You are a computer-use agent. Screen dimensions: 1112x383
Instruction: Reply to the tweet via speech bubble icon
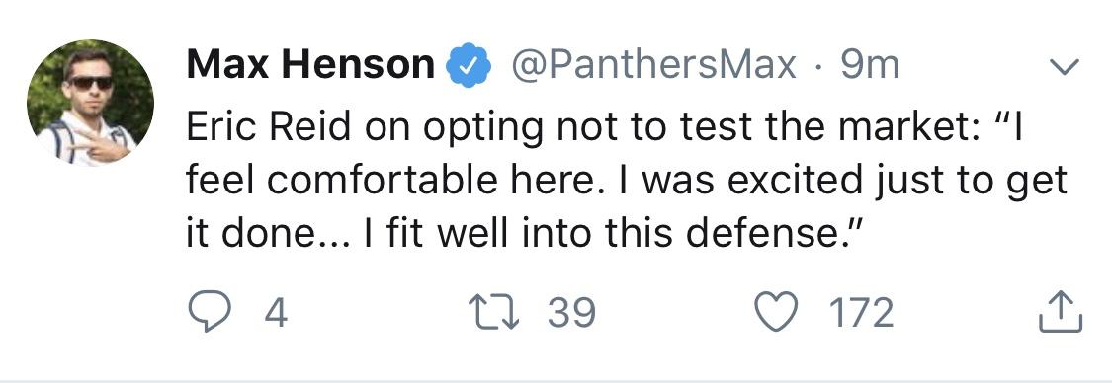pos(210,314)
